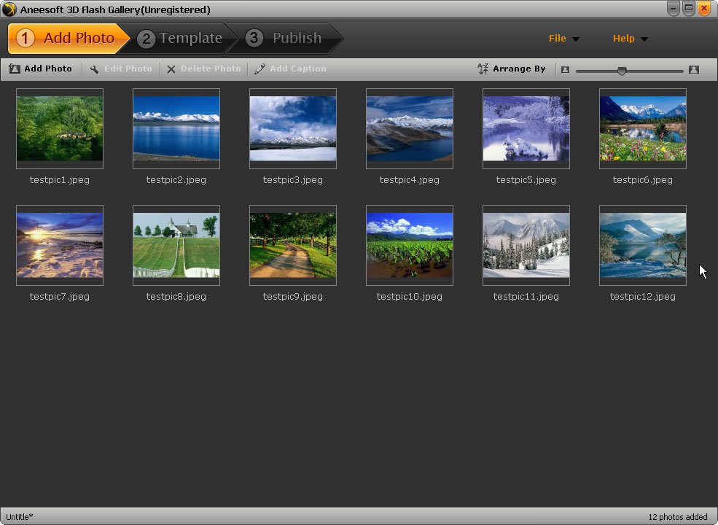Expand the Help dropdown menu
This screenshot has height=525, width=718.
pyautogui.click(x=630, y=39)
